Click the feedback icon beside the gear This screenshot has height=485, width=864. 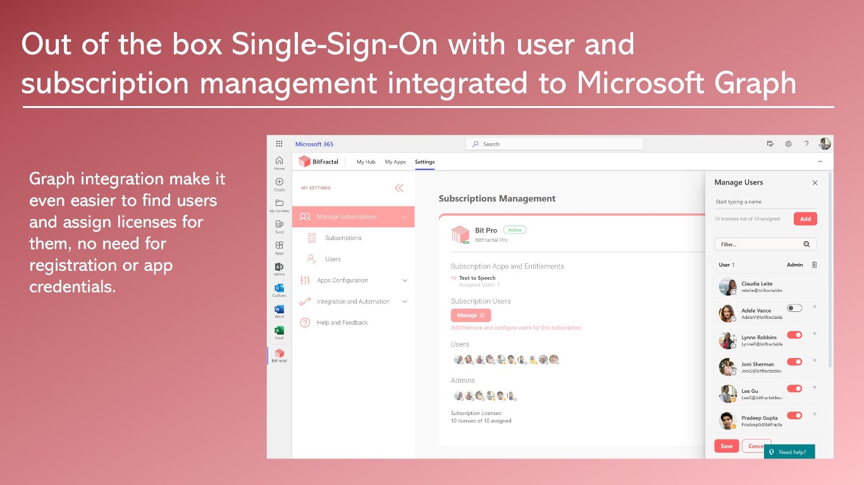pos(770,144)
